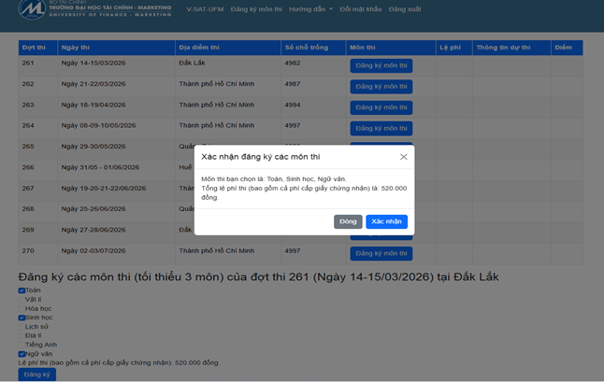Click Đăng ký môn thi for row 261

[381, 65]
